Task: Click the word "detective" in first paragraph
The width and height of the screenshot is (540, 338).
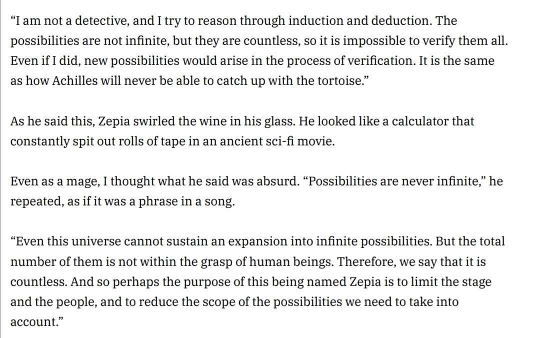Action: click(101, 20)
